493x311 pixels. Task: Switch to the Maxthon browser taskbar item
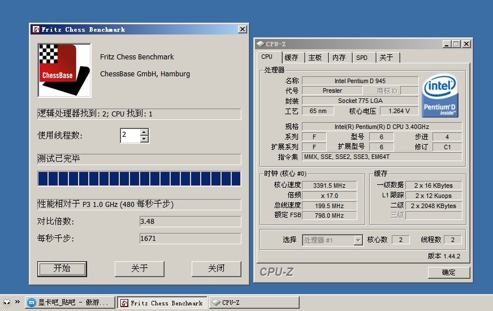tap(70, 303)
